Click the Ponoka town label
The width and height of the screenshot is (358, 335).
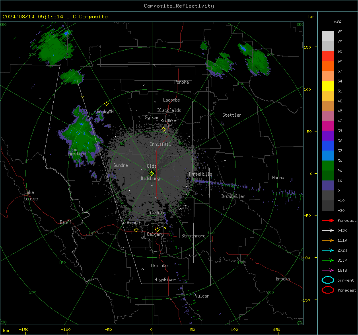point(181,82)
